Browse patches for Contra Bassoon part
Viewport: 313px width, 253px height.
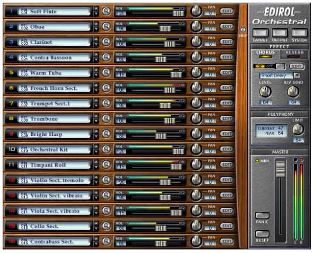[106, 57]
